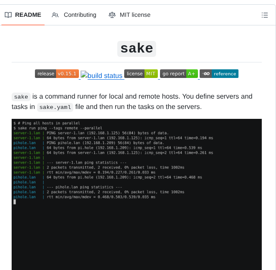Click the license MIT badge
This screenshot has height=270, width=276.
141,74
